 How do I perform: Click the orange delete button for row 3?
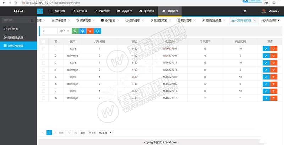(273, 63)
